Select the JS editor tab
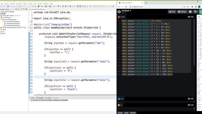This screenshot has height=114, width=202. point(120,105)
